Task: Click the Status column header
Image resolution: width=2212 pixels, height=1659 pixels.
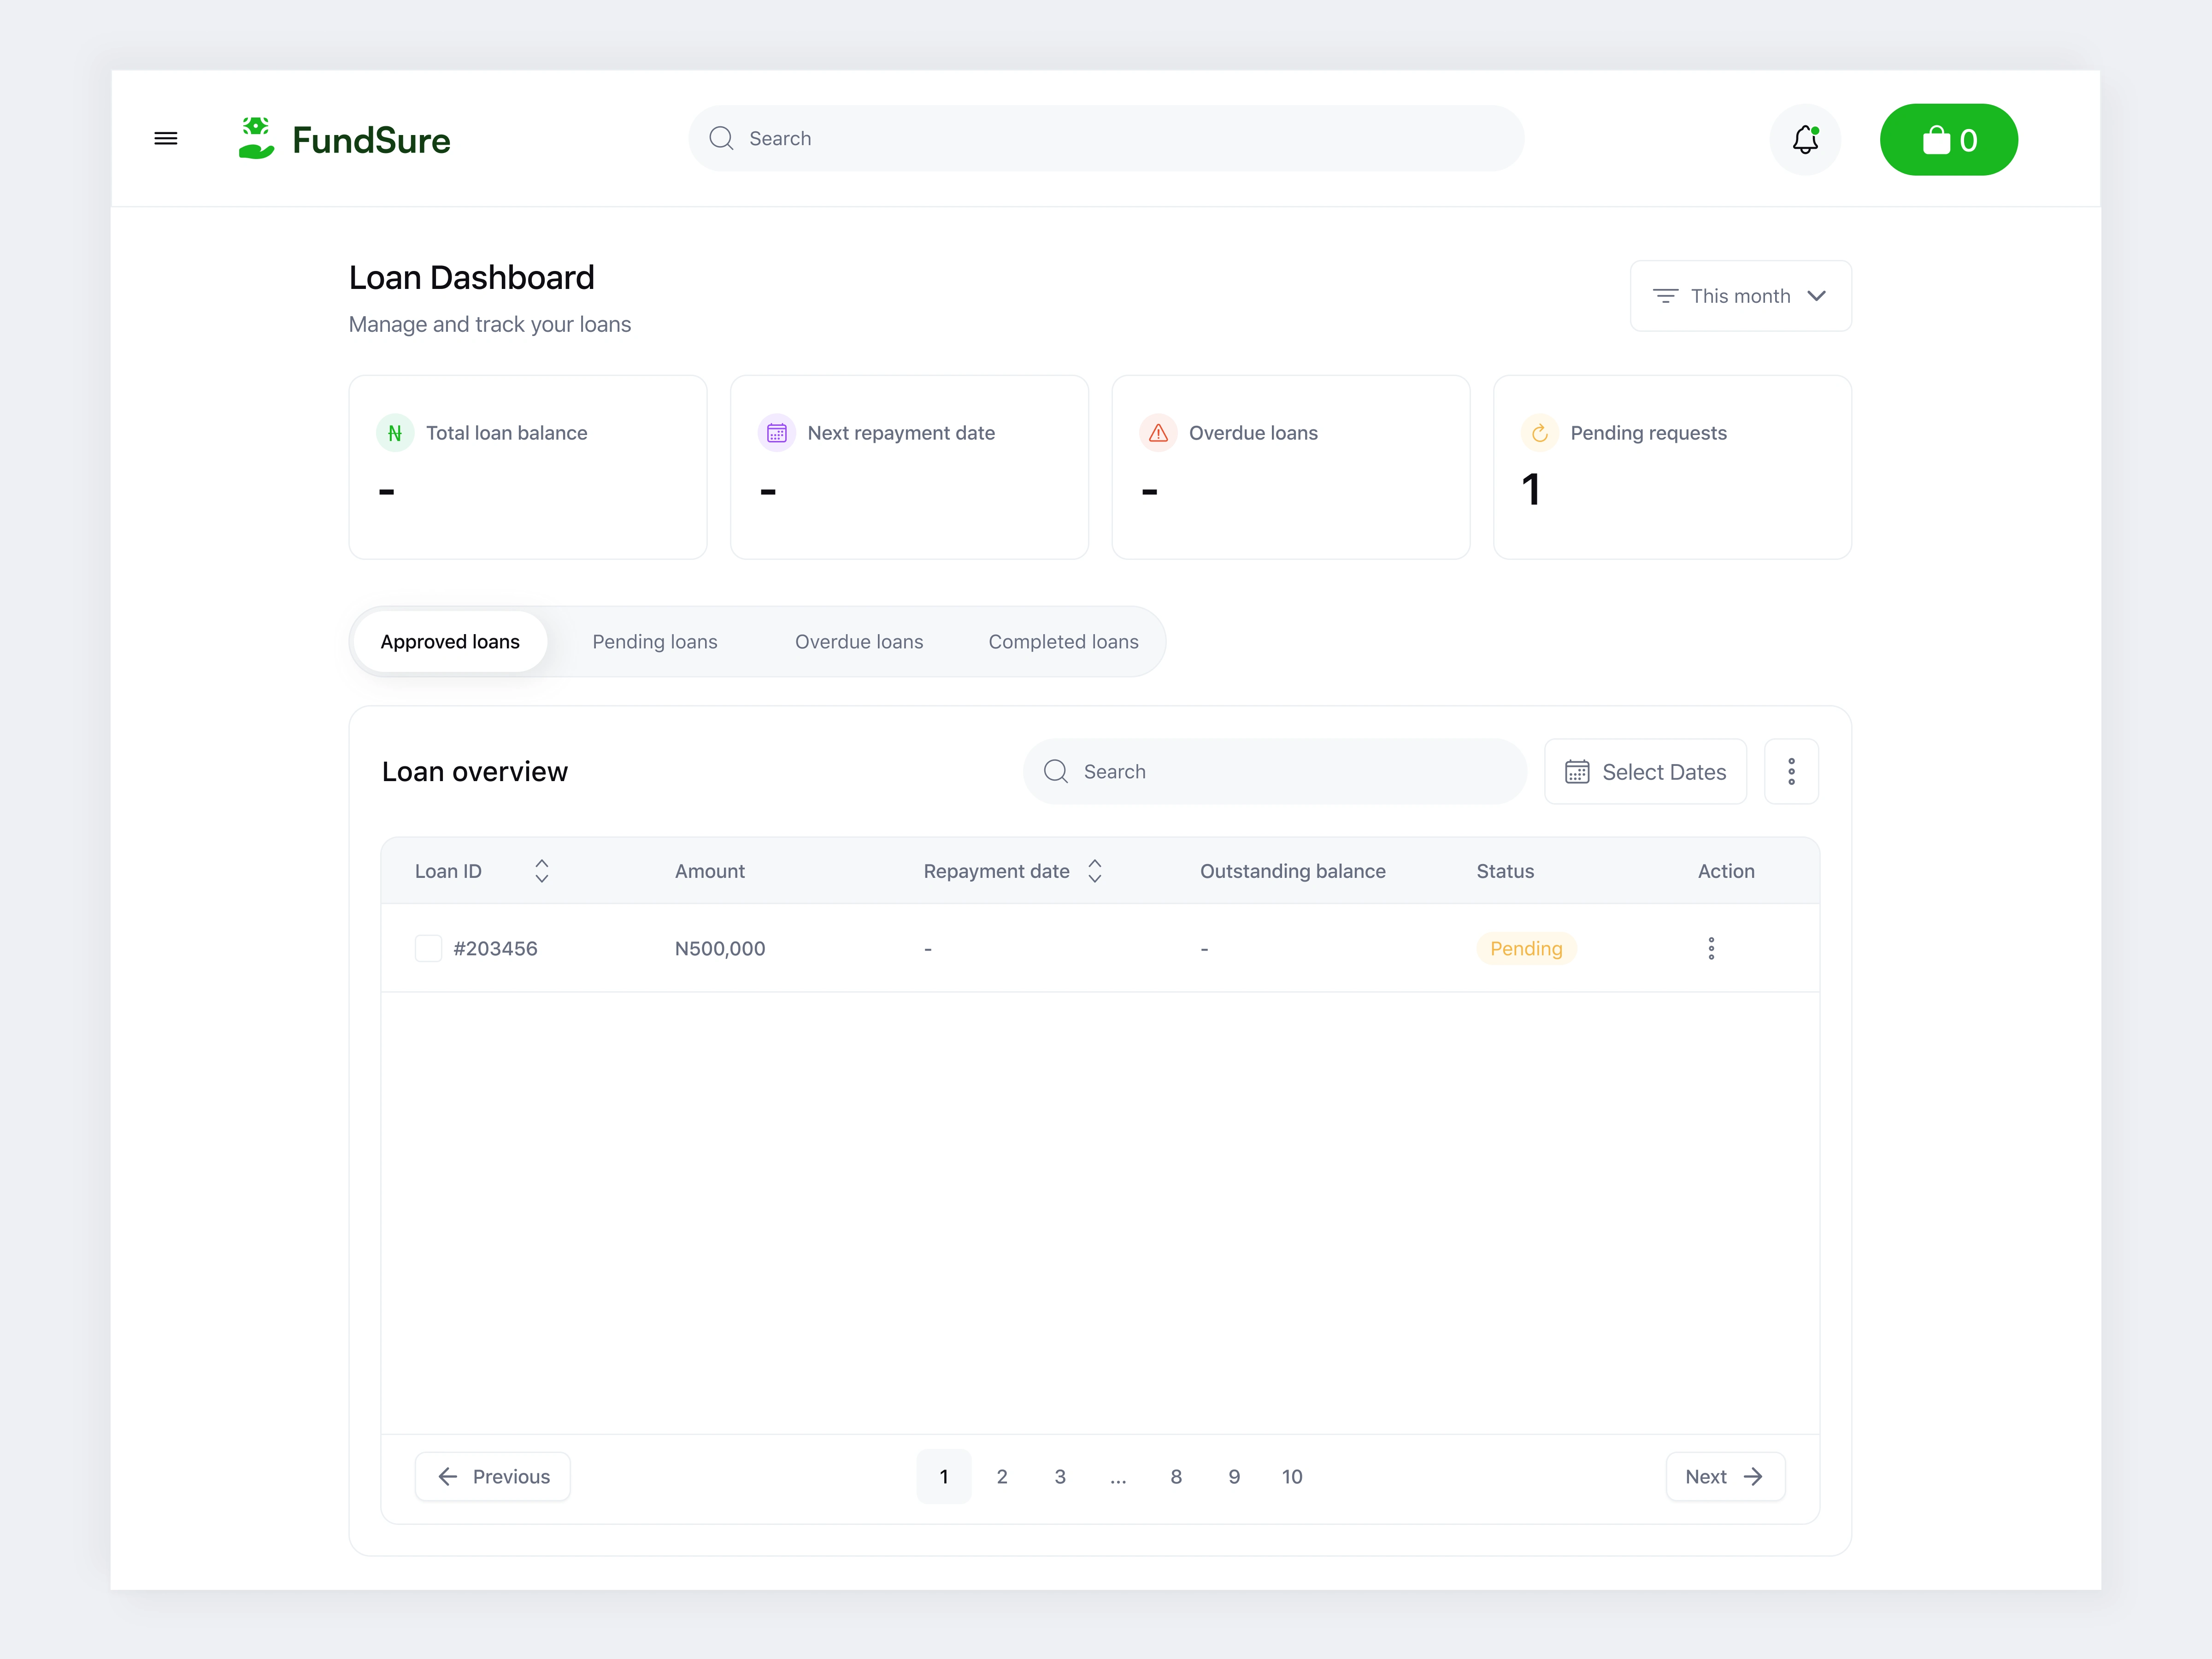Action: tap(1505, 871)
